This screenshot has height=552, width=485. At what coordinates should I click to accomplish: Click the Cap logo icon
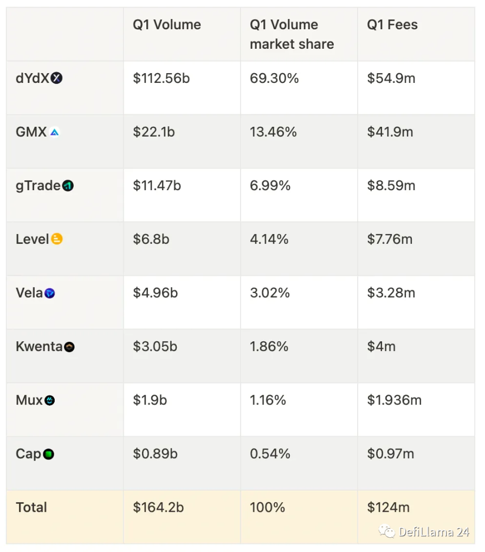[x=49, y=454]
